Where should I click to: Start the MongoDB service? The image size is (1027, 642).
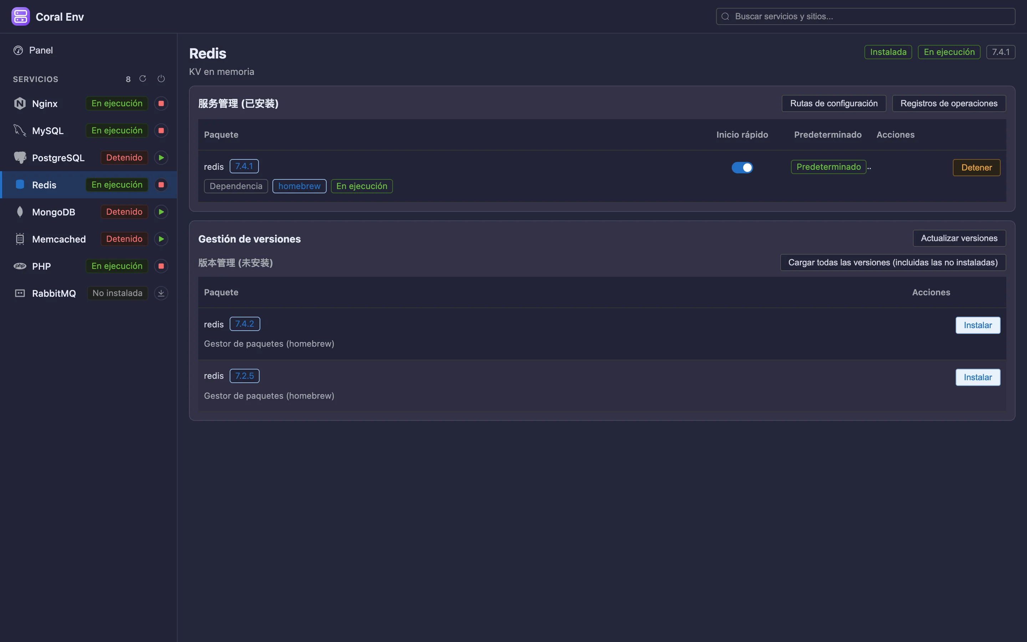[x=161, y=212]
